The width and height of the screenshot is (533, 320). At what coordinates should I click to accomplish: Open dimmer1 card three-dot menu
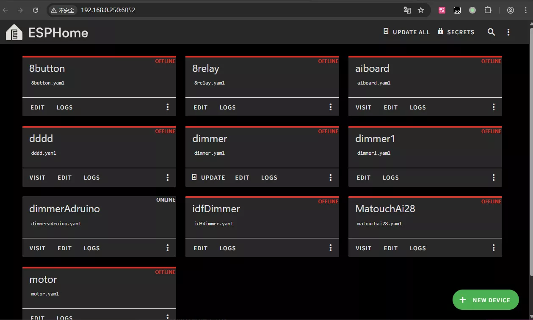click(x=494, y=178)
